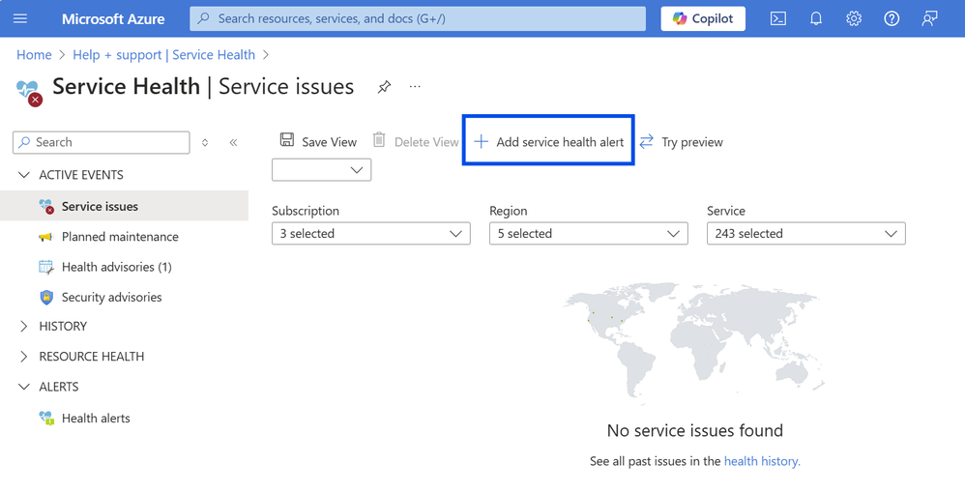Open portal settings gear
Screen dimensions: 965x492
point(854,18)
